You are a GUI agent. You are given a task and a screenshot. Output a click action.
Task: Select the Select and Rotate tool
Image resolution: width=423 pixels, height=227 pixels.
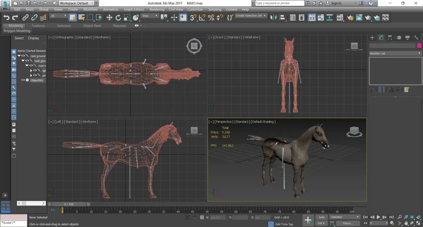(118, 17)
